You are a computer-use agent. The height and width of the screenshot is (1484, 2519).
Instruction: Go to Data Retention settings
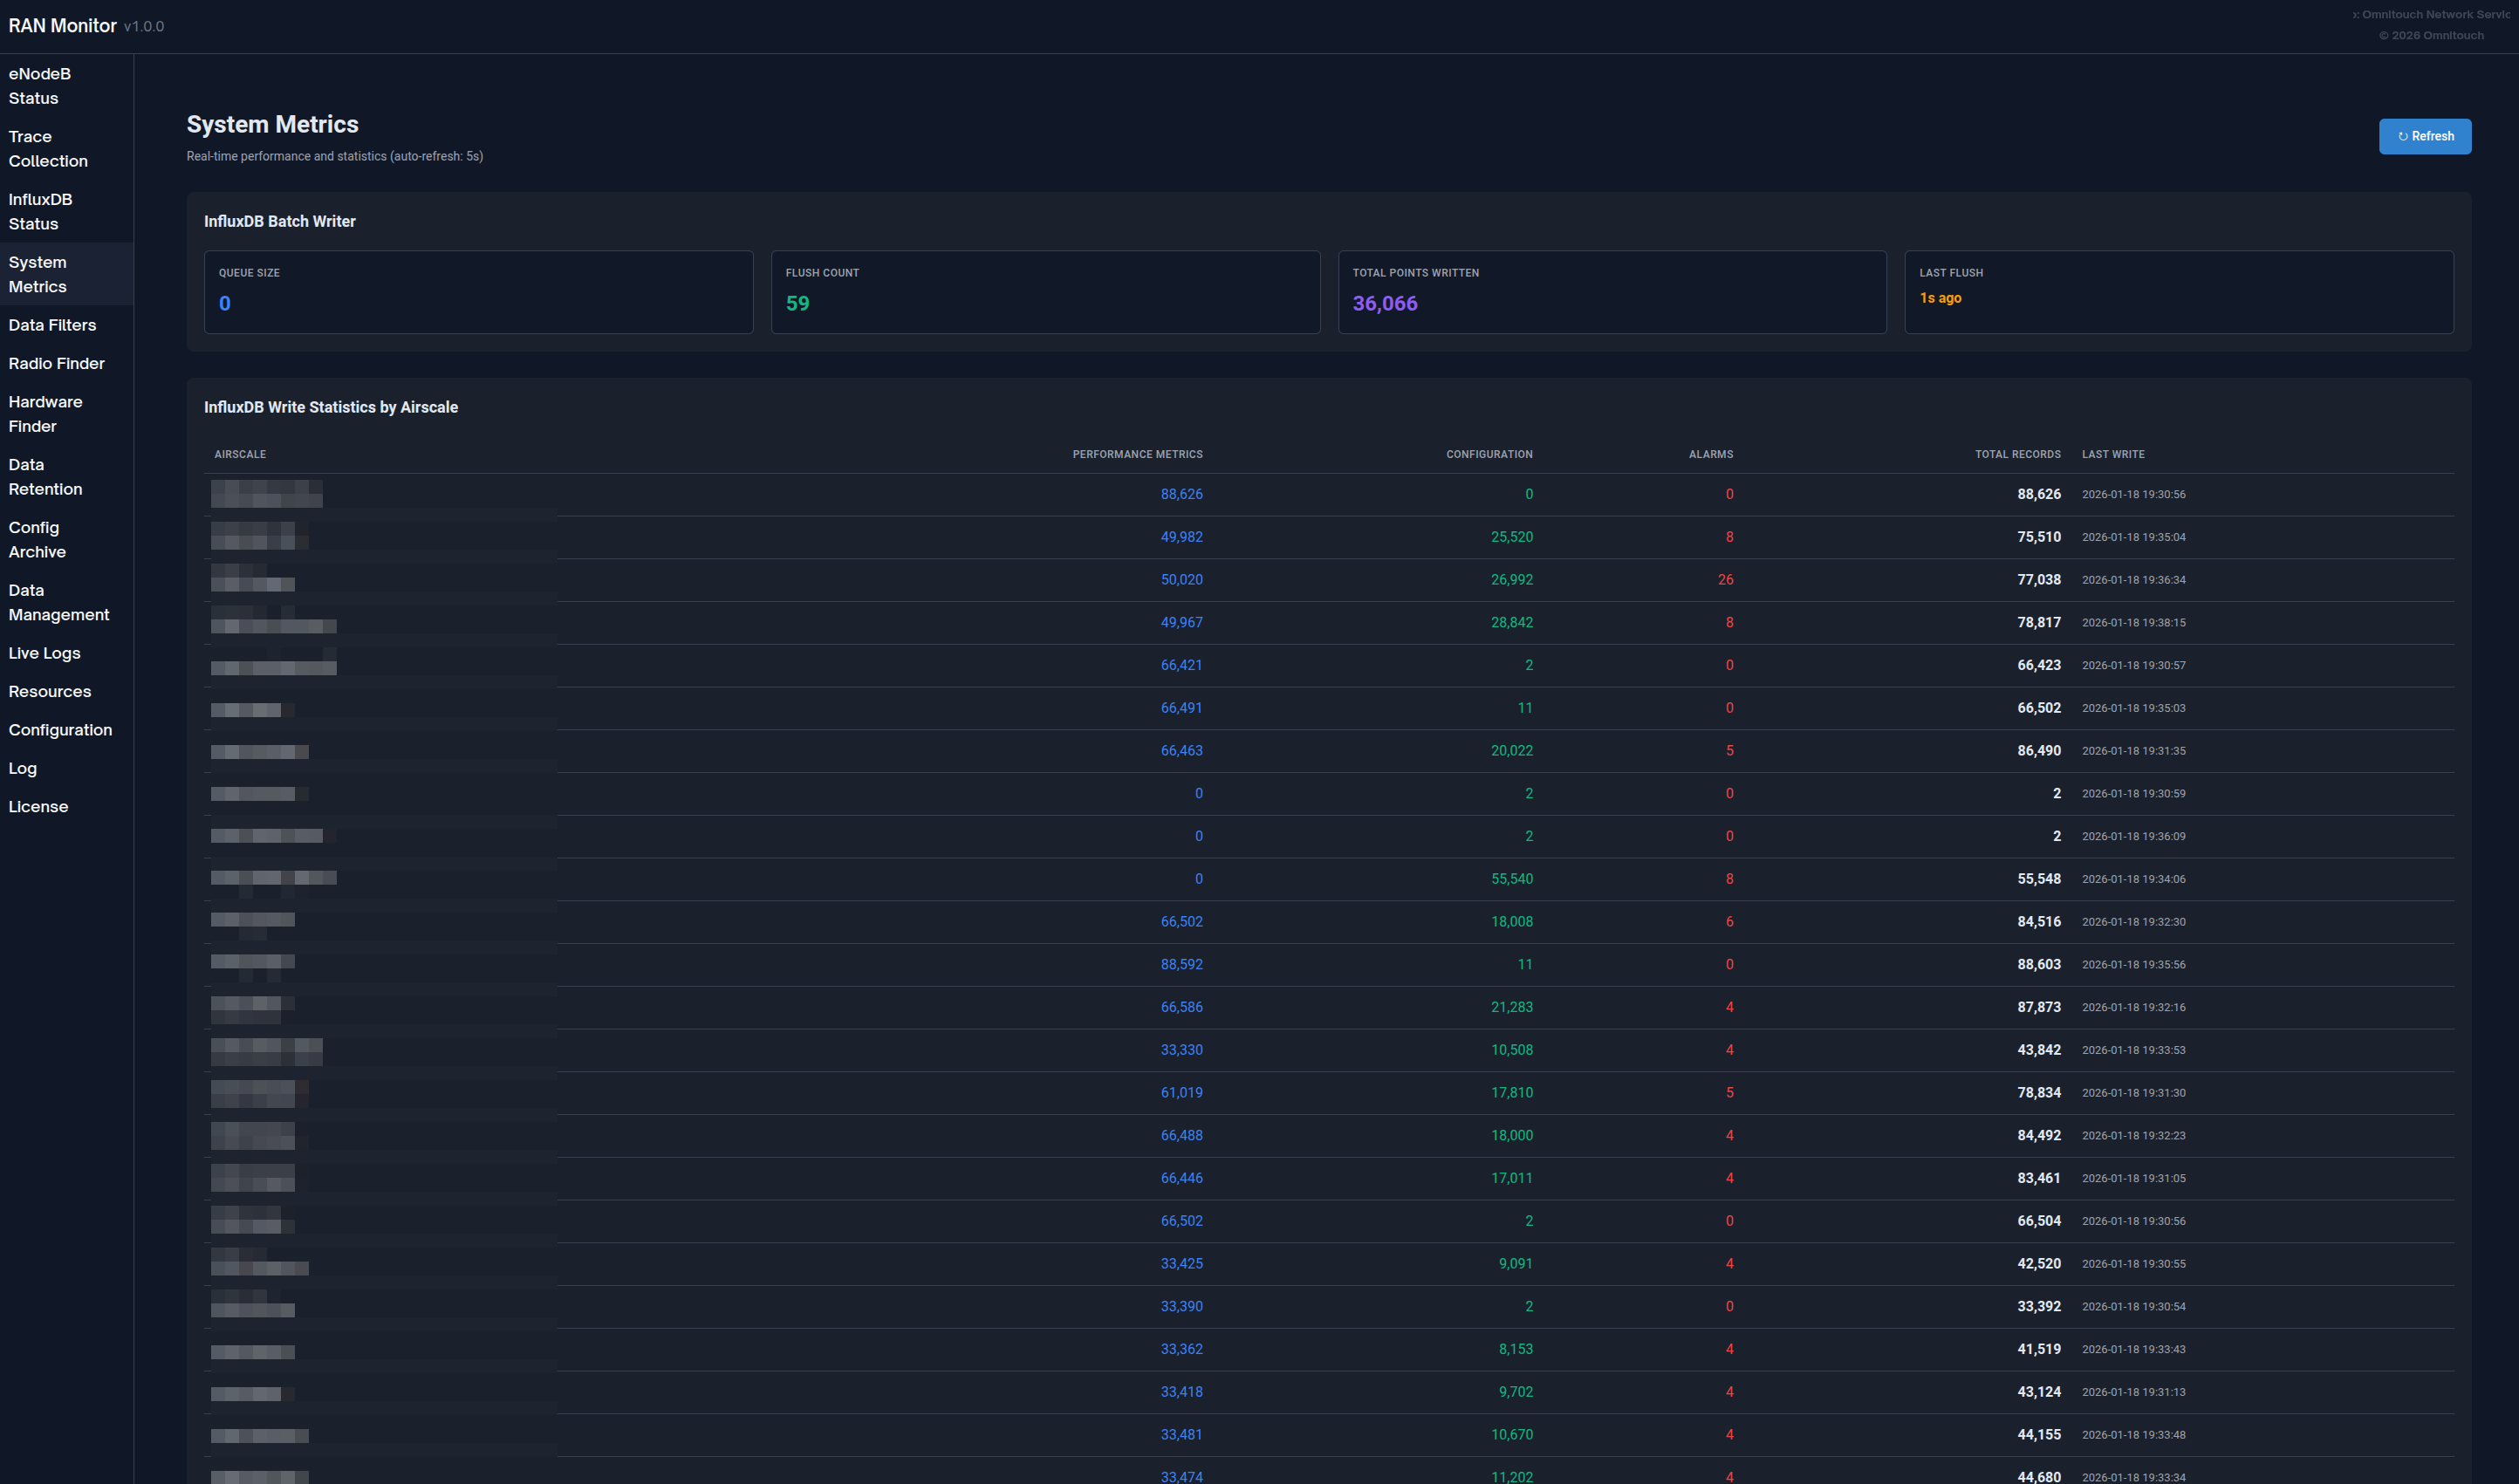pos(45,477)
